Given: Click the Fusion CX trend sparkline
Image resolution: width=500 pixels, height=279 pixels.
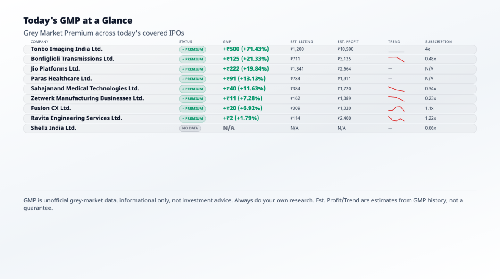Looking at the screenshot, I should (x=396, y=109).
